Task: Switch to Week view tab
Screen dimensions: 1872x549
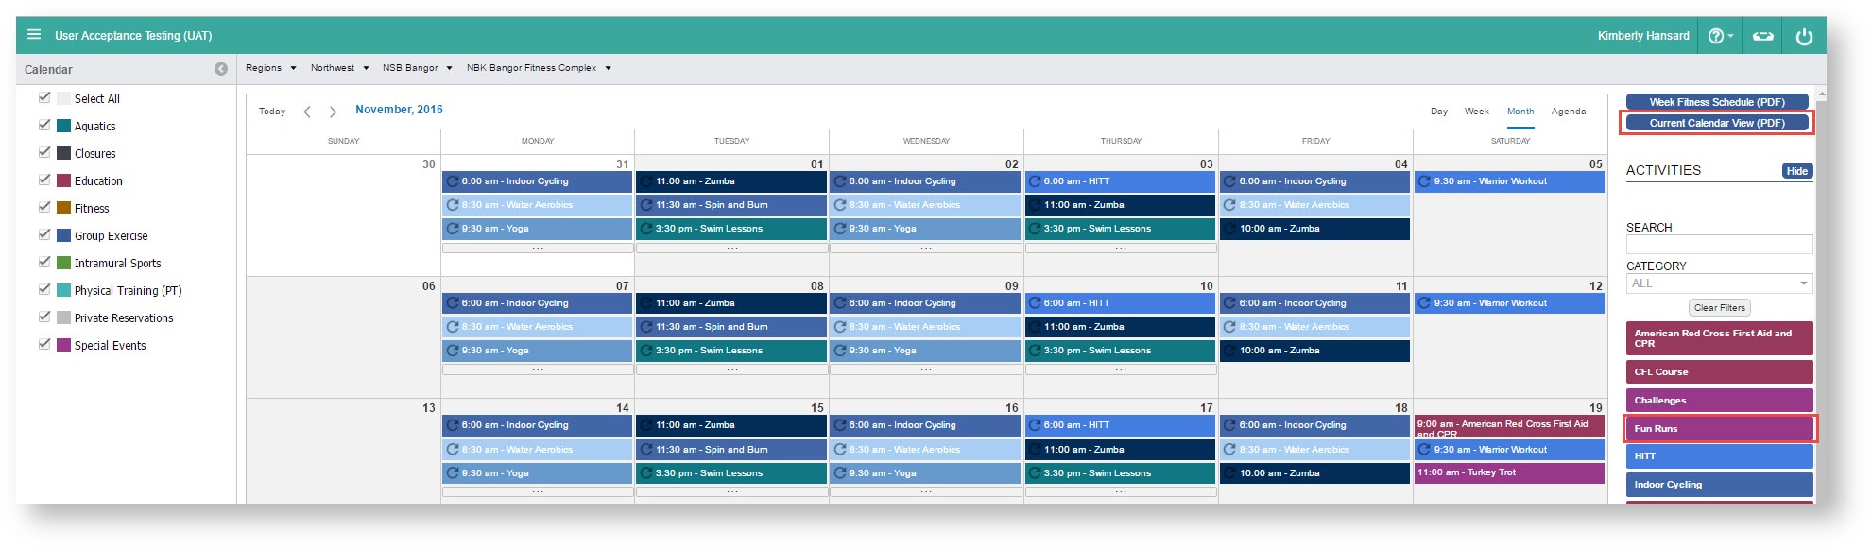Action: (x=1476, y=112)
